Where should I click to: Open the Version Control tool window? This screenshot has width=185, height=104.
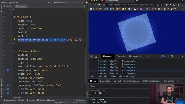[10, 100]
